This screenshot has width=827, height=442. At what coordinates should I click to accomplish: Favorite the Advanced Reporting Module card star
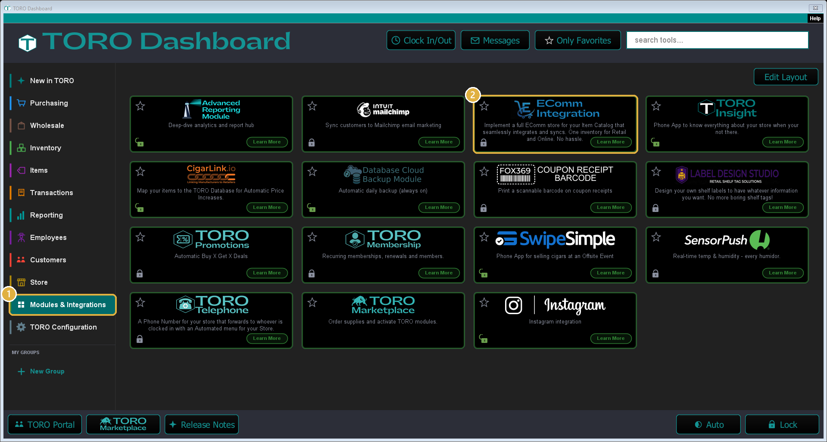click(x=140, y=106)
